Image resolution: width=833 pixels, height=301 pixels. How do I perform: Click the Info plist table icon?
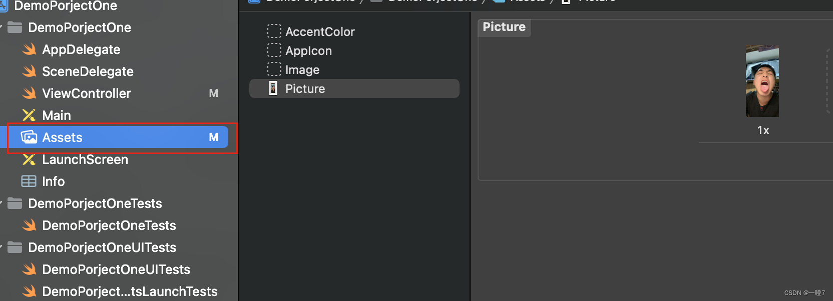click(29, 181)
